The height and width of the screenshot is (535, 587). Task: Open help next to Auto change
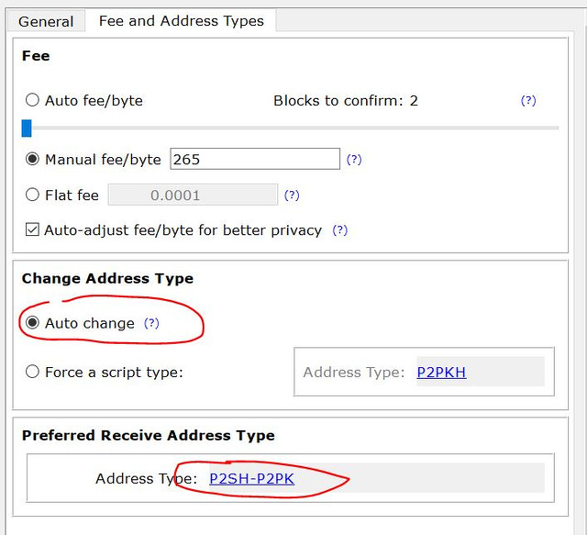coord(151,323)
